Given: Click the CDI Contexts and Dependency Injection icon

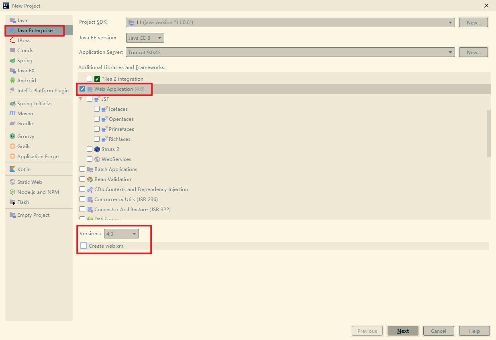Looking at the screenshot, I should click(x=90, y=189).
